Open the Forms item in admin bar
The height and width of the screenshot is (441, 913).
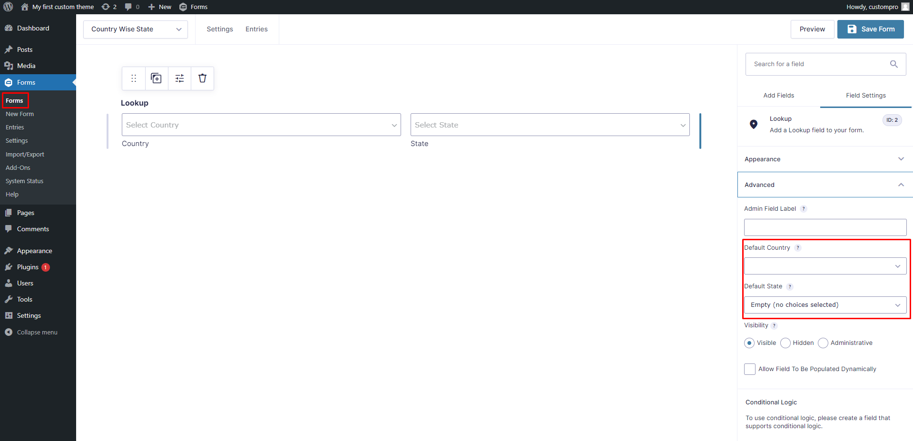(193, 7)
